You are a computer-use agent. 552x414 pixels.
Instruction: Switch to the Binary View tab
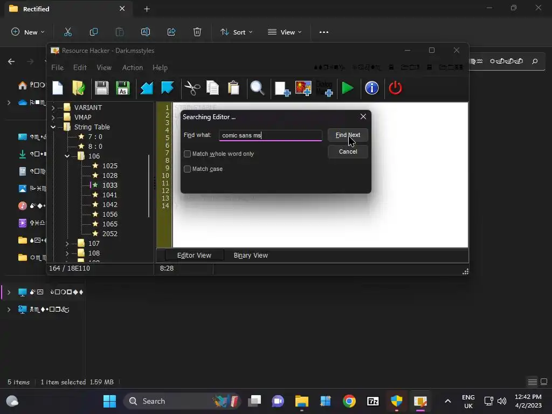251,255
